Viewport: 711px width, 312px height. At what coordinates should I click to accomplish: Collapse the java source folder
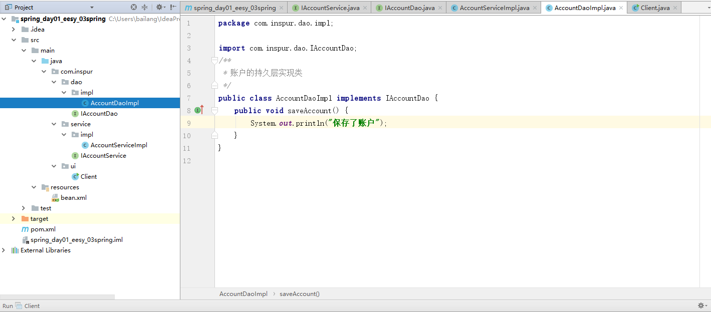point(34,61)
